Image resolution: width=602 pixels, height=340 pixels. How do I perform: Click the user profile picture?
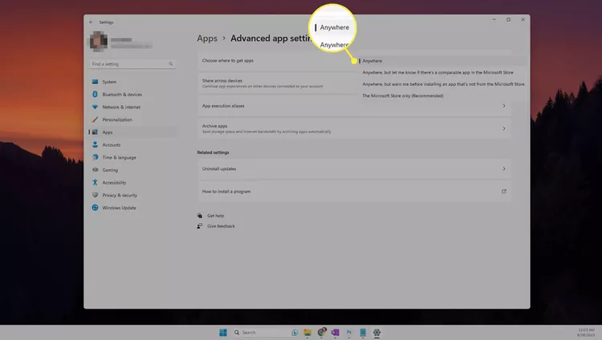(x=99, y=41)
